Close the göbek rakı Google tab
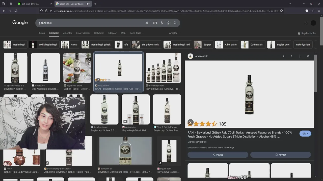Screen dimensions: 323x181 (x=89, y=4)
